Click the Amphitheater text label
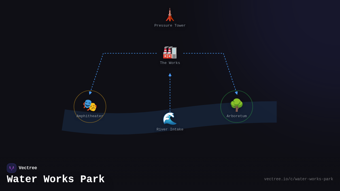The height and width of the screenshot is (191, 340). pos(90,116)
